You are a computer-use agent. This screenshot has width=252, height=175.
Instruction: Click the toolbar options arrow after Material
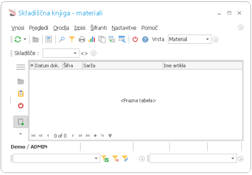click(215, 39)
